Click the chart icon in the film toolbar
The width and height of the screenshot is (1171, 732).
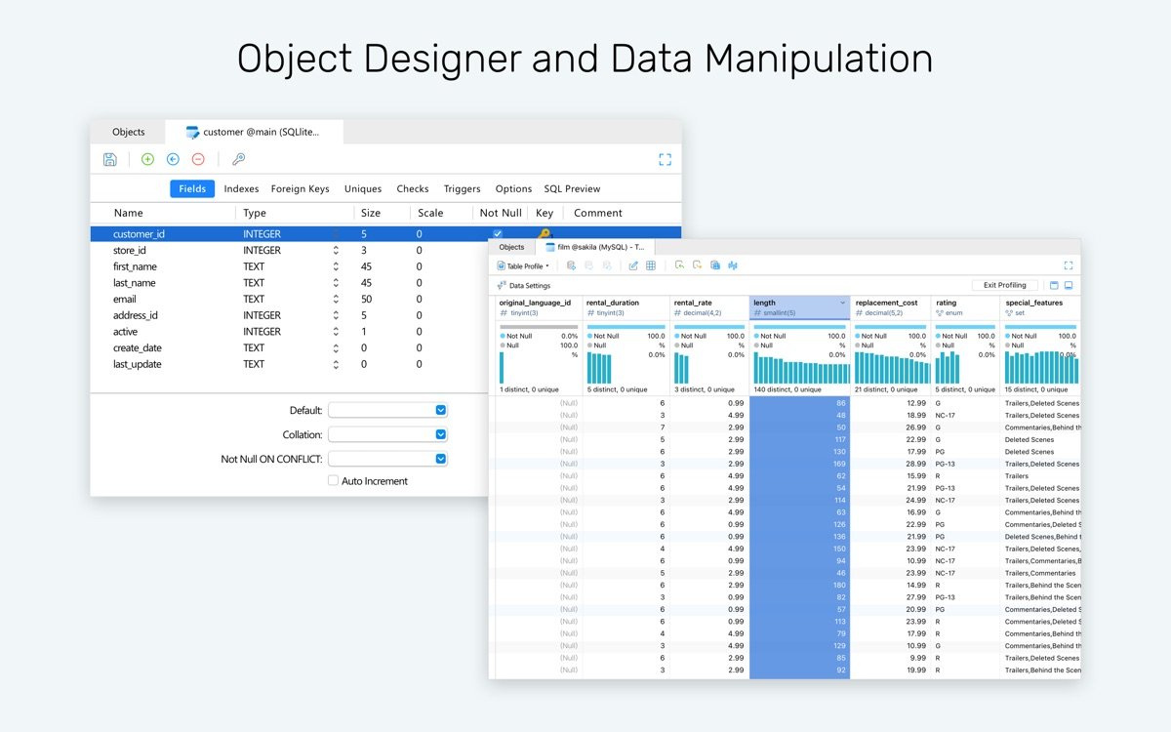[733, 265]
